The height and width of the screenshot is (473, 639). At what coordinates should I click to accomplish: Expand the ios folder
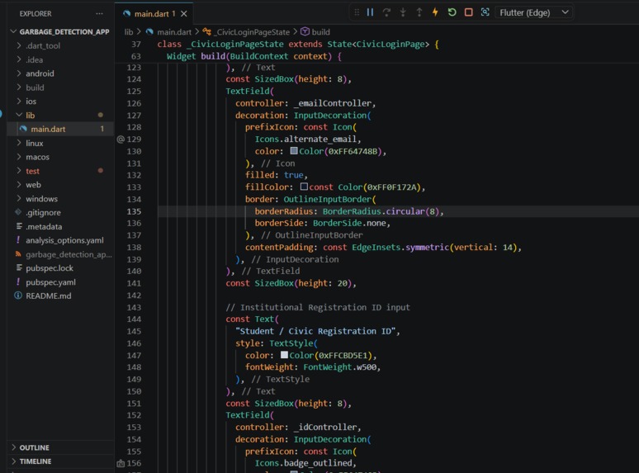pyautogui.click(x=60, y=101)
